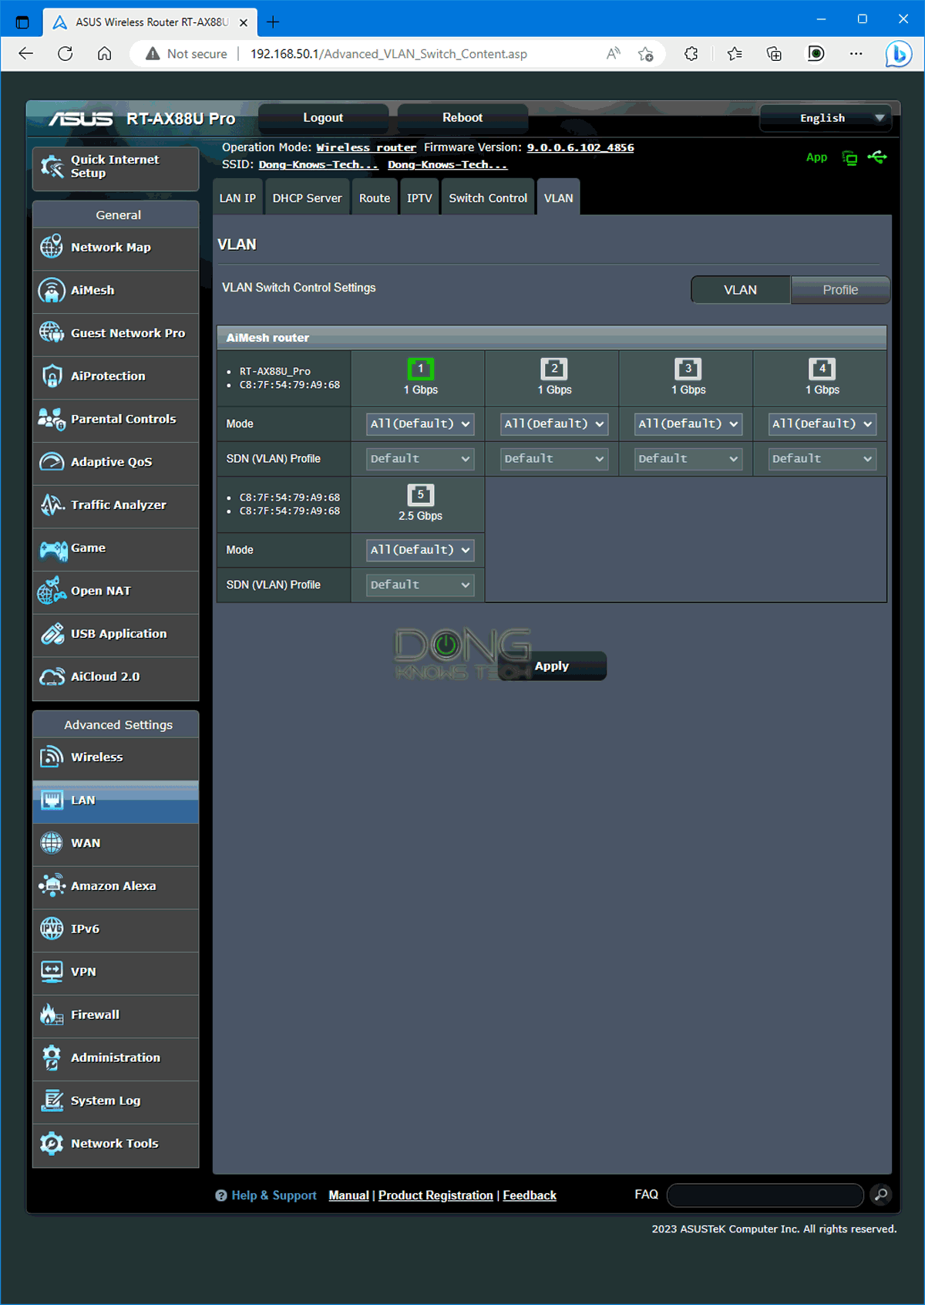Open the Product Registration link
Viewport: 925px width, 1305px height.
tap(436, 1195)
